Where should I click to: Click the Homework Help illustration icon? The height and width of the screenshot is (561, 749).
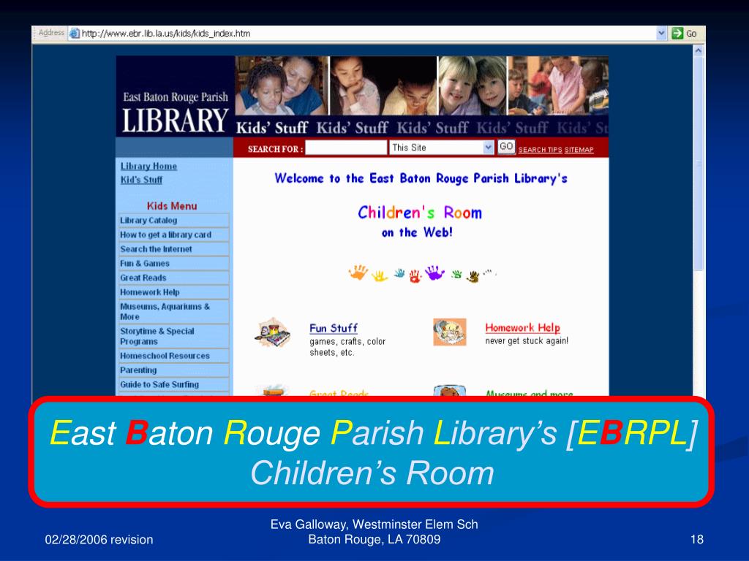point(450,332)
